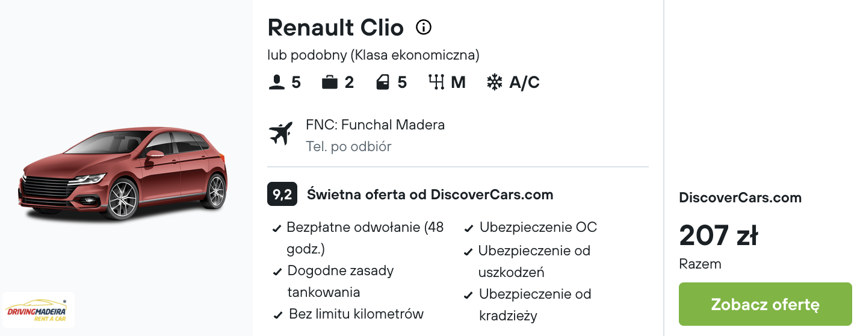Image resolution: width=863 pixels, height=336 pixels.
Task: Click the info icon beside Renault Clio
Action: [424, 27]
